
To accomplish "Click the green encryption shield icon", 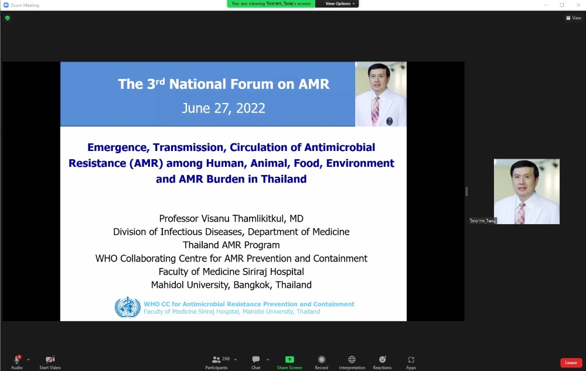I will [x=8, y=18].
